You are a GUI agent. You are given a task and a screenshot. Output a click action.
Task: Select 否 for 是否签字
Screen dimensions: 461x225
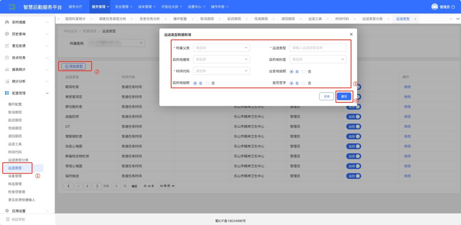(x=304, y=83)
